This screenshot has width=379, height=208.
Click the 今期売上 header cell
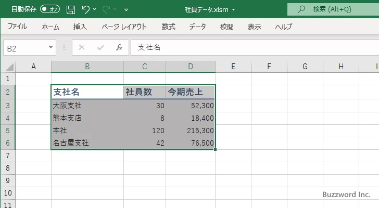coord(191,92)
